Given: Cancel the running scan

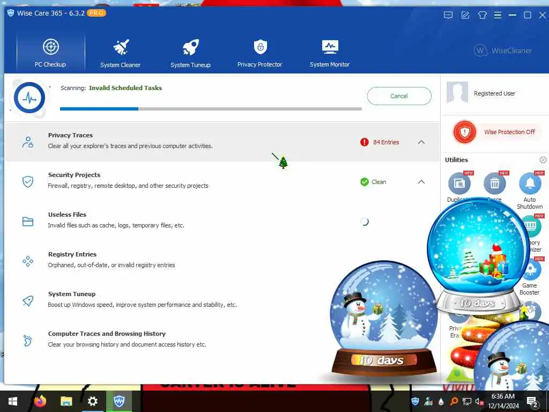Looking at the screenshot, I should click(x=399, y=96).
